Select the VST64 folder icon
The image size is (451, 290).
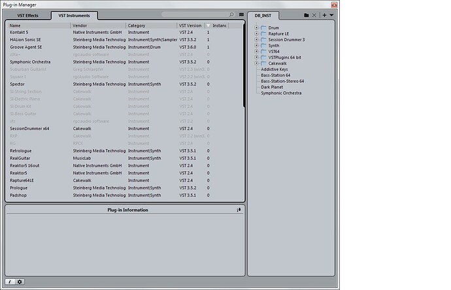263,52
